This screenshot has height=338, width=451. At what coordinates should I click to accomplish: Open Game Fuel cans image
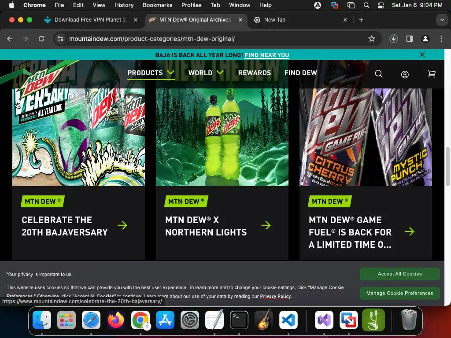point(366,137)
